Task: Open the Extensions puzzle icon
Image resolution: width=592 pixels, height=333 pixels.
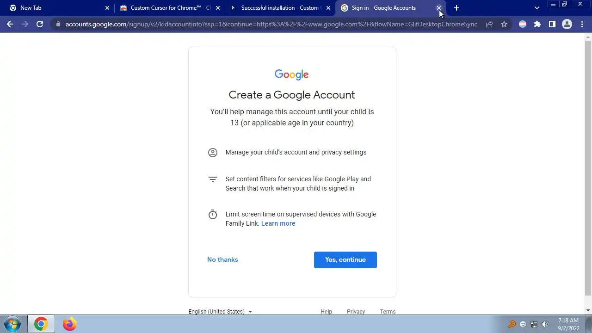Action: tap(537, 24)
